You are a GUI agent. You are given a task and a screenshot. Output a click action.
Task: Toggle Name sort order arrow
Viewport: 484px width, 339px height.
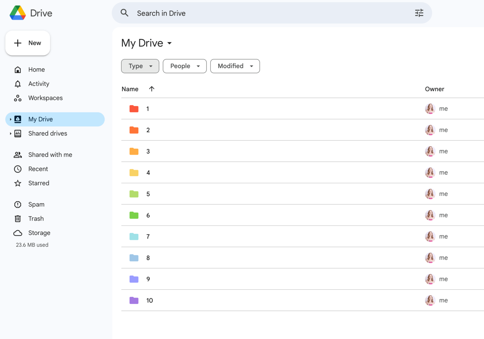[152, 89]
